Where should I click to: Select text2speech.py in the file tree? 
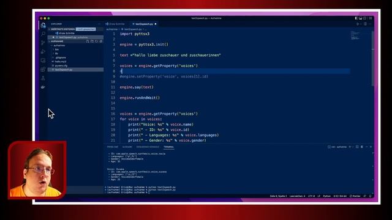[x=75, y=70]
